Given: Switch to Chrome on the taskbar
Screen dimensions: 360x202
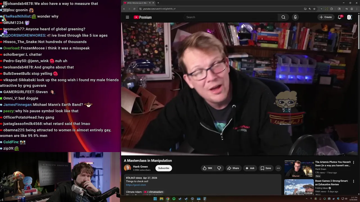Looking at the screenshot, I should point(168,199).
